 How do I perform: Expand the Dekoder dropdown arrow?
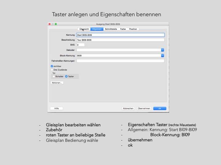pos(162,50)
